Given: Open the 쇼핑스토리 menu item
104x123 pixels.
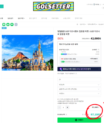Looking at the screenshot, I should pos(67,18).
